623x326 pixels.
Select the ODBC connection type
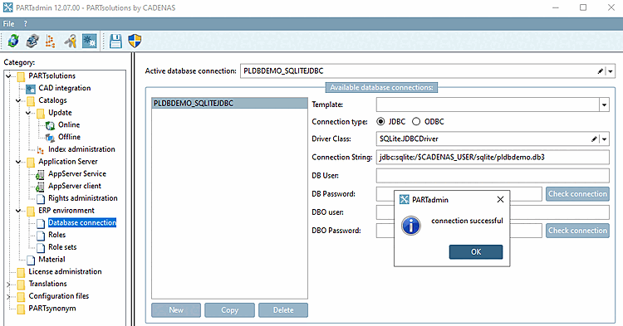click(x=416, y=122)
